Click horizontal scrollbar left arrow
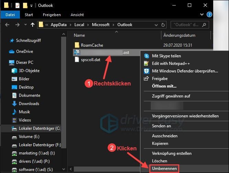Screen dimensions: 229x173 pyautogui.click(x=71, y=169)
